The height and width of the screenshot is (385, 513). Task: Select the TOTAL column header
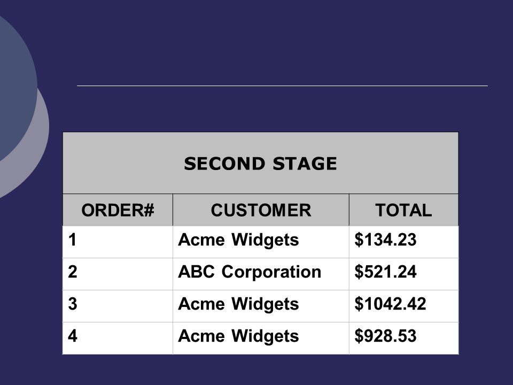coord(404,210)
